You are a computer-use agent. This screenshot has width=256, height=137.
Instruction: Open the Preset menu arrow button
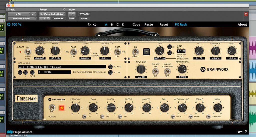tap(64, 10)
